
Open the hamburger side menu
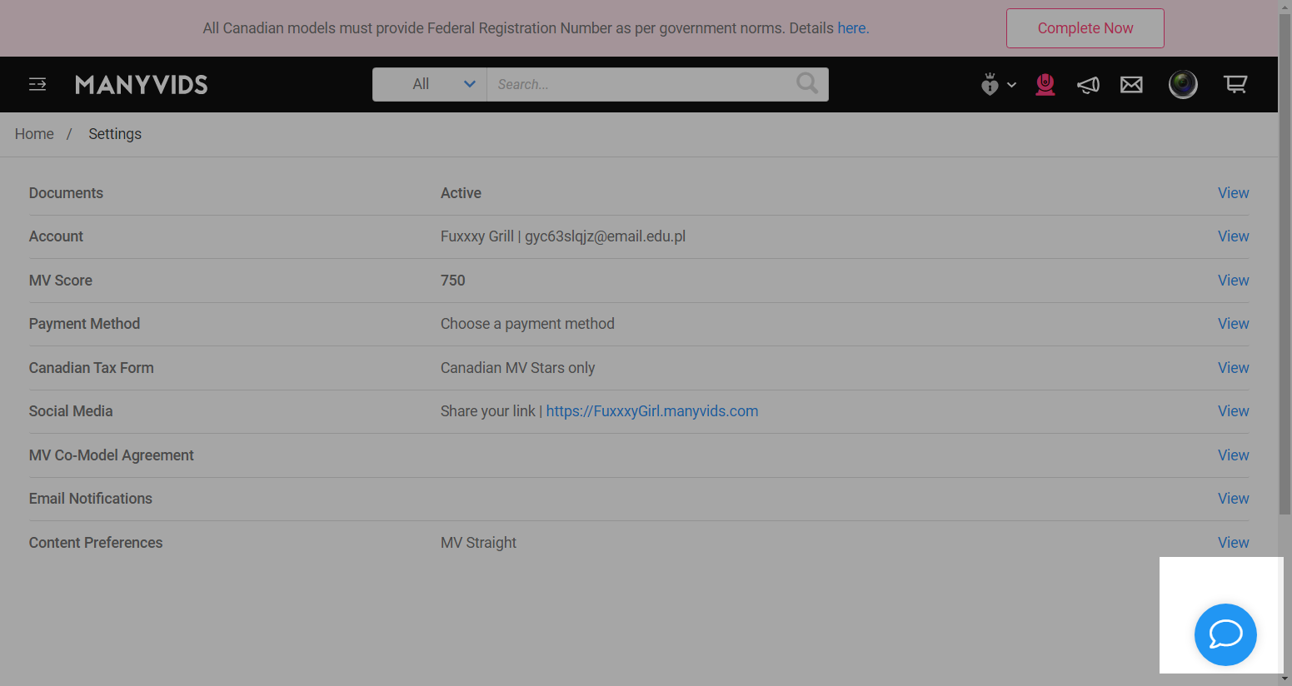coord(37,84)
